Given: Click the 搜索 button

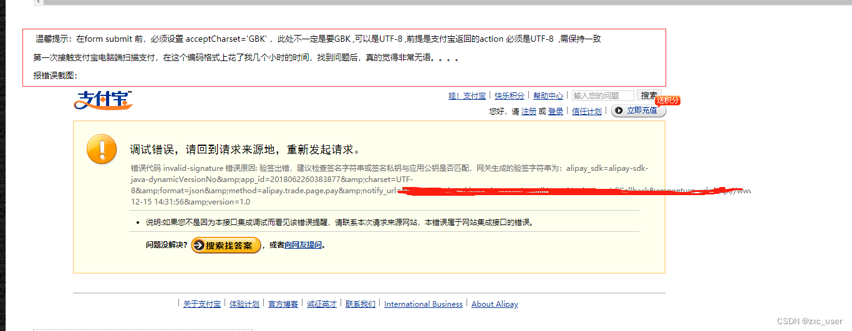Looking at the screenshot, I should 648,95.
